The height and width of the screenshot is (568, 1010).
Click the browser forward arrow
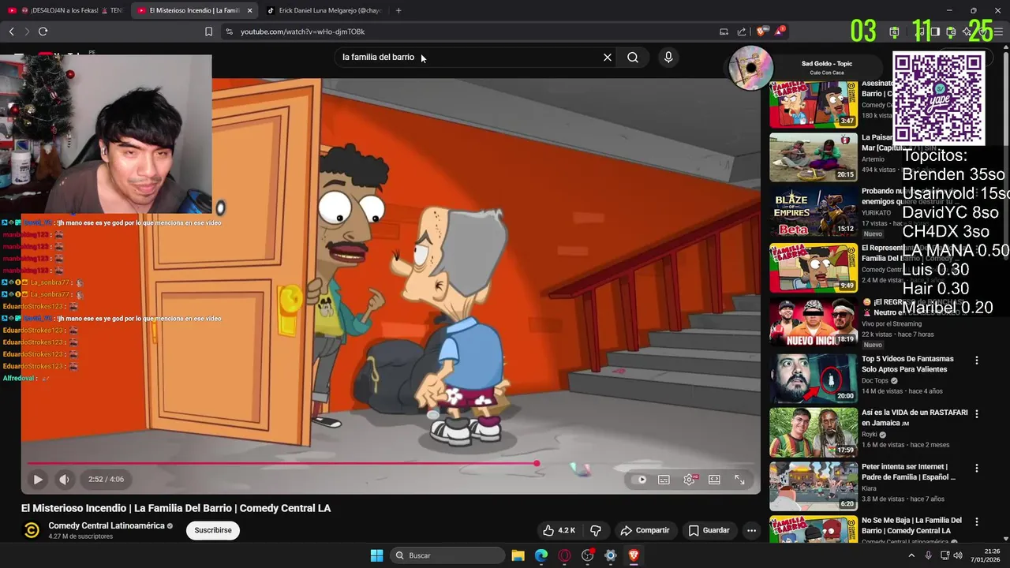pyautogui.click(x=27, y=32)
